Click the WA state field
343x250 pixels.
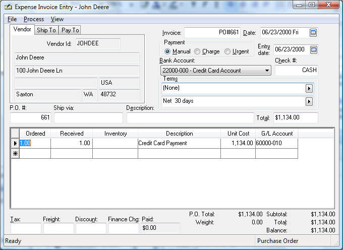click(x=90, y=95)
